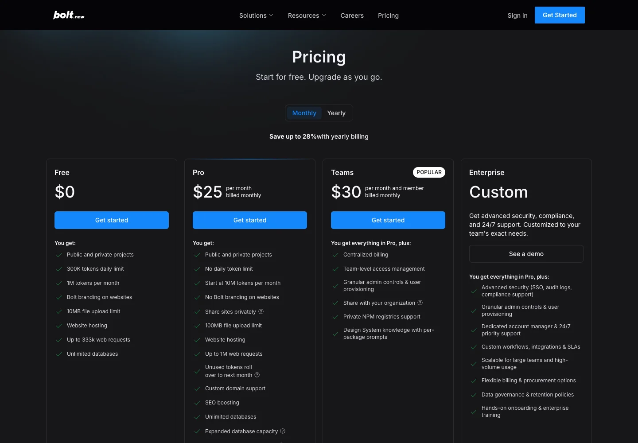The image size is (638, 443).
Task: Click 'Up to 333k web requests' text
Action: [98, 340]
